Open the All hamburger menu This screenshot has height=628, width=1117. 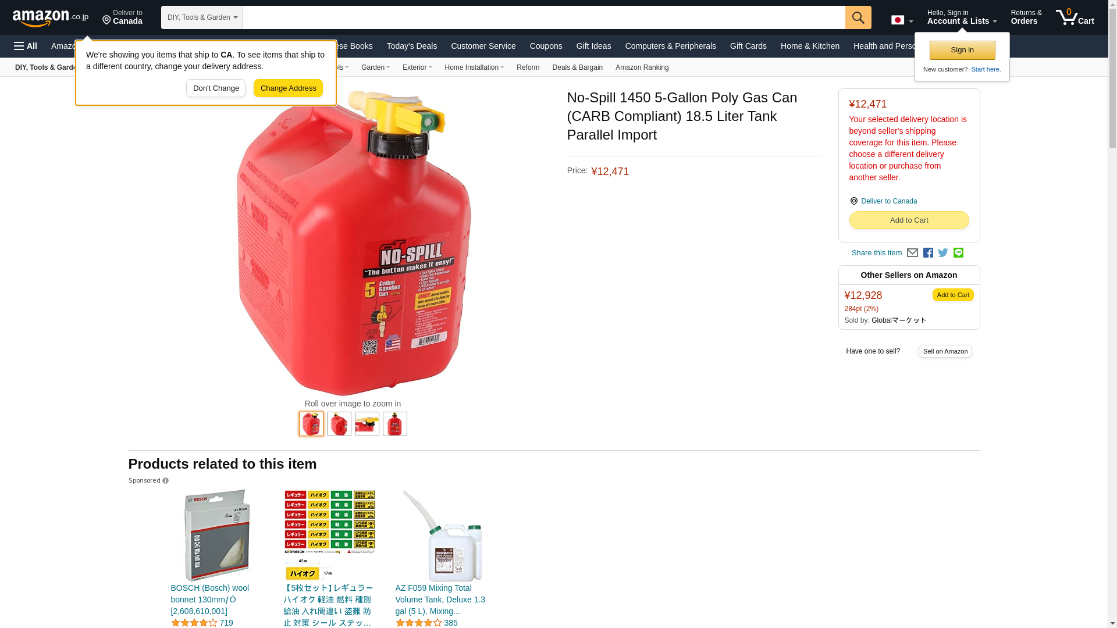coord(26,46)
